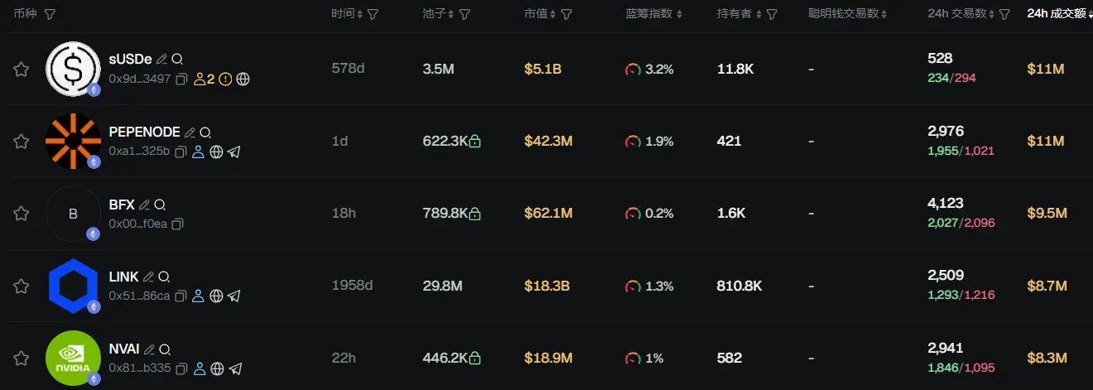
Task: Star the LINK token row
Action: 21,286
